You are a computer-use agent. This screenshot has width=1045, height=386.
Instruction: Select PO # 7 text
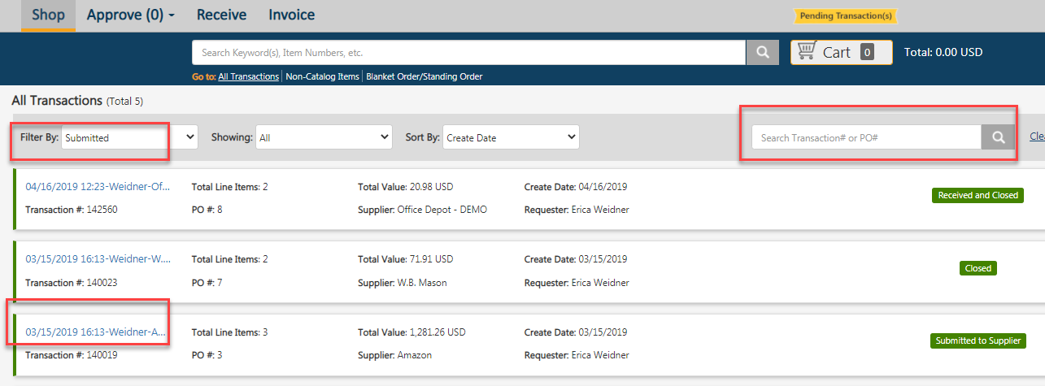207,283
